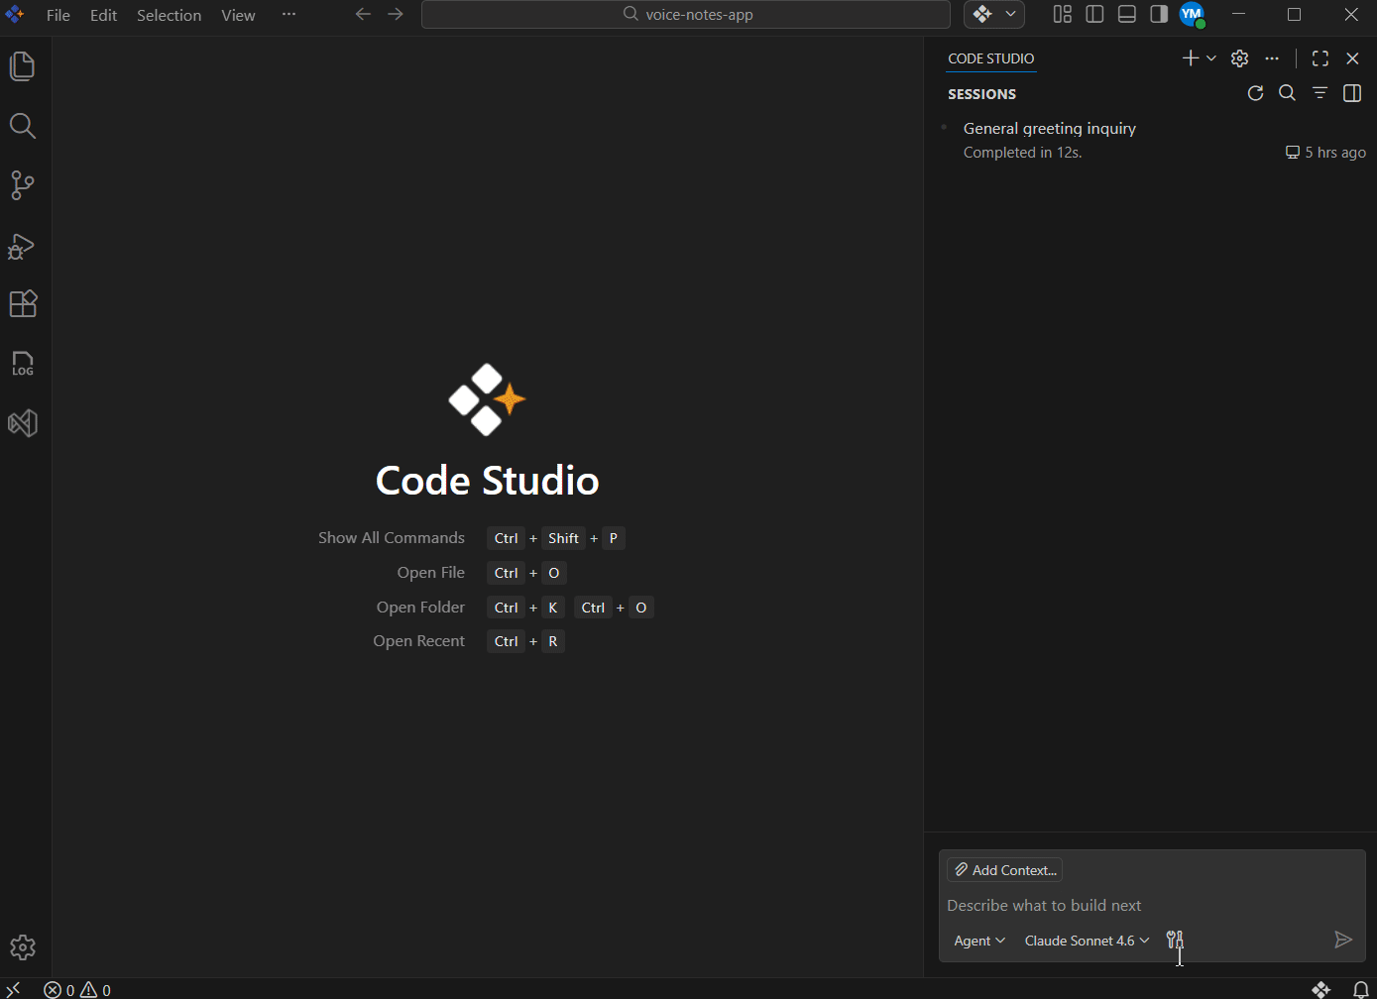The image size is (1377, 999).
Task: Click the Code Studio logo in the title bar
Action: click(x=15, y=15)
